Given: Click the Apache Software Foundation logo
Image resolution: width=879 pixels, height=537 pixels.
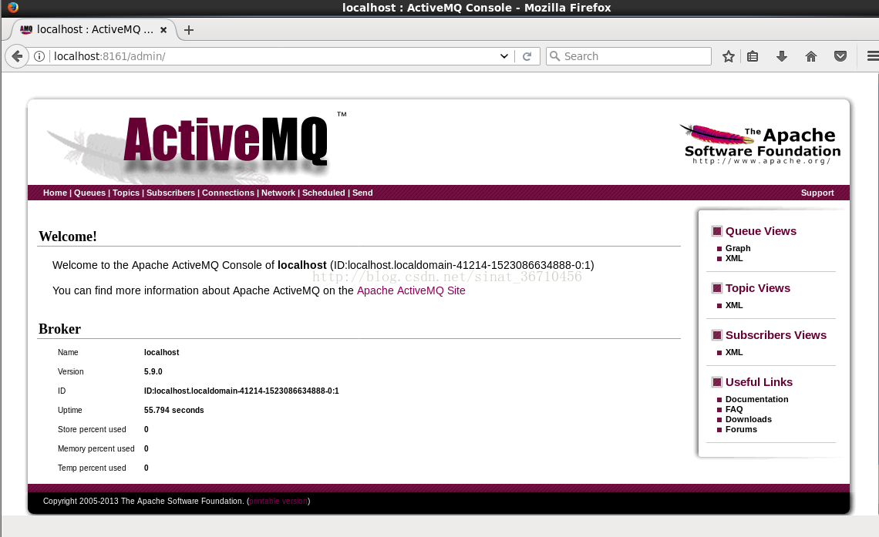Looking at the screenshot, I should coord(759,143).
